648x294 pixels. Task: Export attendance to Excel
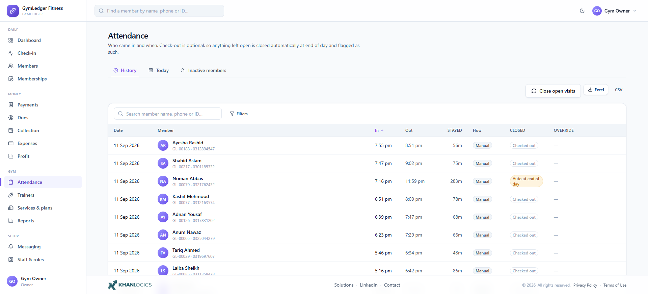[x=596, y=90]
